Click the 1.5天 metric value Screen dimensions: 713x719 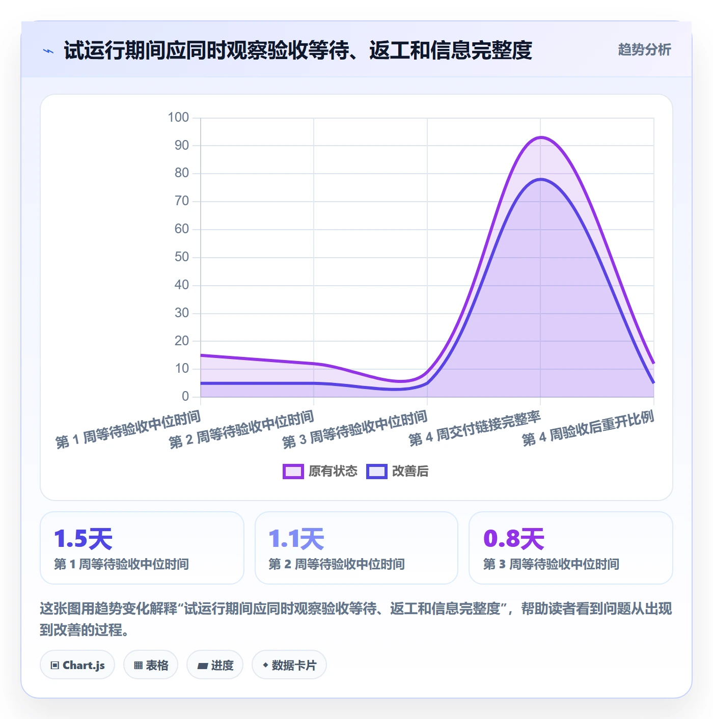[83, 539]
